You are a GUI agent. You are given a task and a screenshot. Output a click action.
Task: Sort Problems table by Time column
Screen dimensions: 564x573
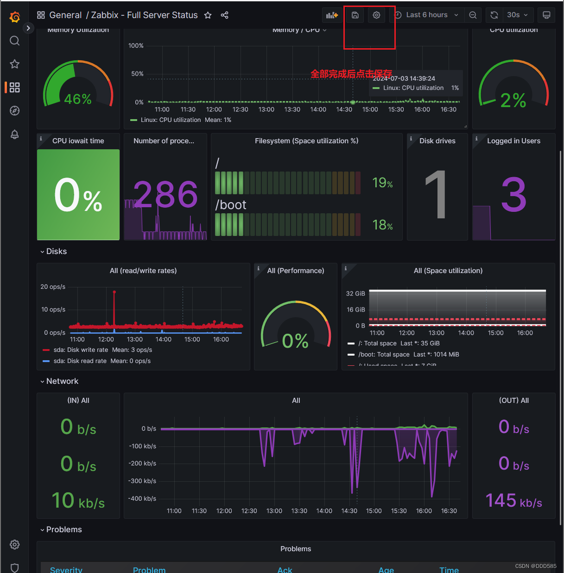449,569
